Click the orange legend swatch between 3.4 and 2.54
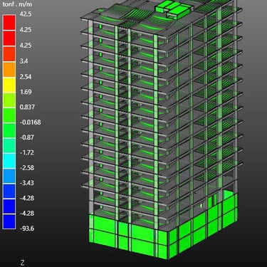 coord(9,69)
